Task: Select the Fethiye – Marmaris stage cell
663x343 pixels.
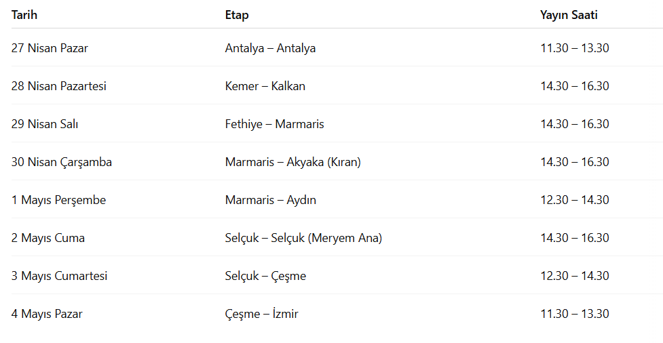Action: (274, 124)
